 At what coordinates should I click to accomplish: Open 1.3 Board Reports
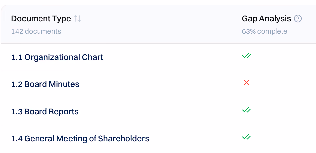(45, 112)
